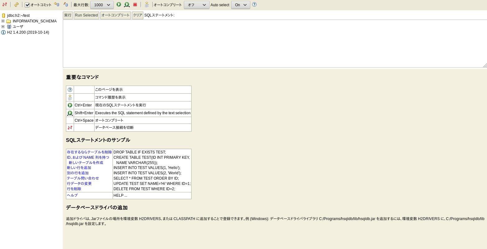Click the run selected icon in Shift+Enter row
The image size is (487, 249).
70,113
